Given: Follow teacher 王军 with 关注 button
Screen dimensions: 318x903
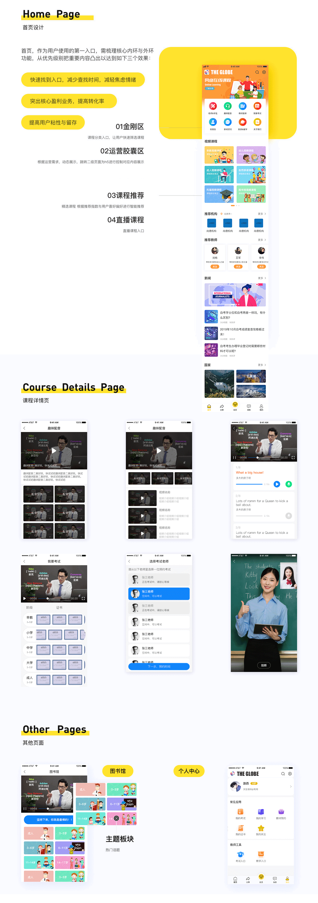Looking at the screenshot, I should 238,267.
